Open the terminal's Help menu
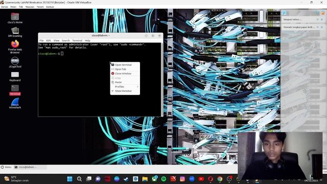The image size is (327, 184). [87, 40]
